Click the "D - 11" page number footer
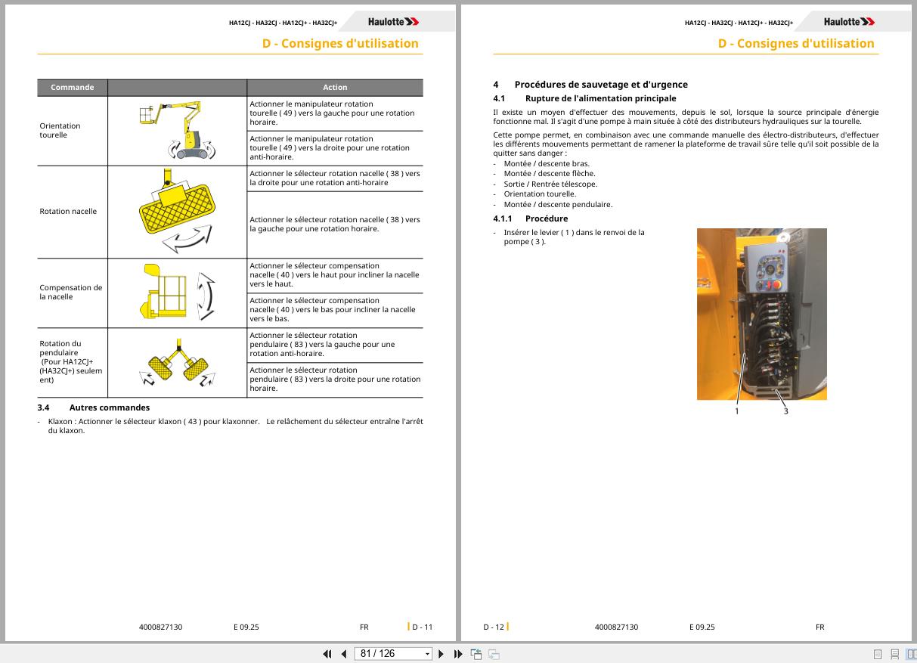The image size is (917, 663). (x=422, y=627)
